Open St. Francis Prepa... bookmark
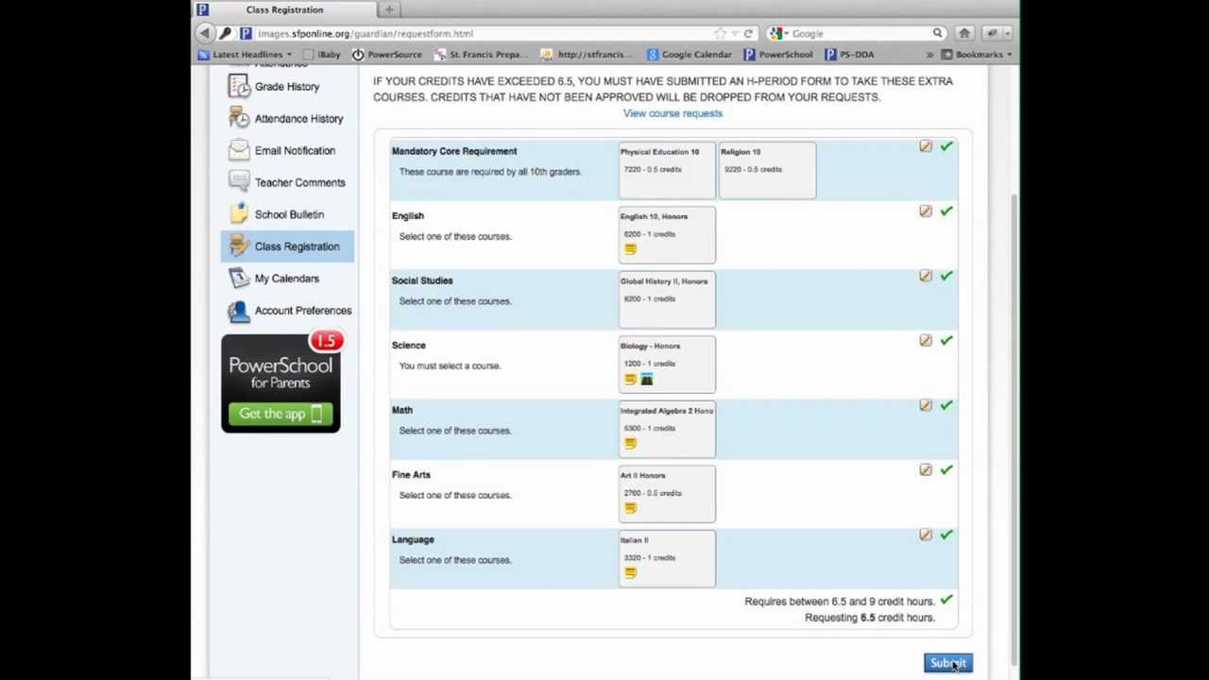This screenshot has width=1209, height=680. pos(480,55)
